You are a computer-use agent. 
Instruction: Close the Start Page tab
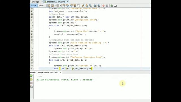[x=42, y=2]
